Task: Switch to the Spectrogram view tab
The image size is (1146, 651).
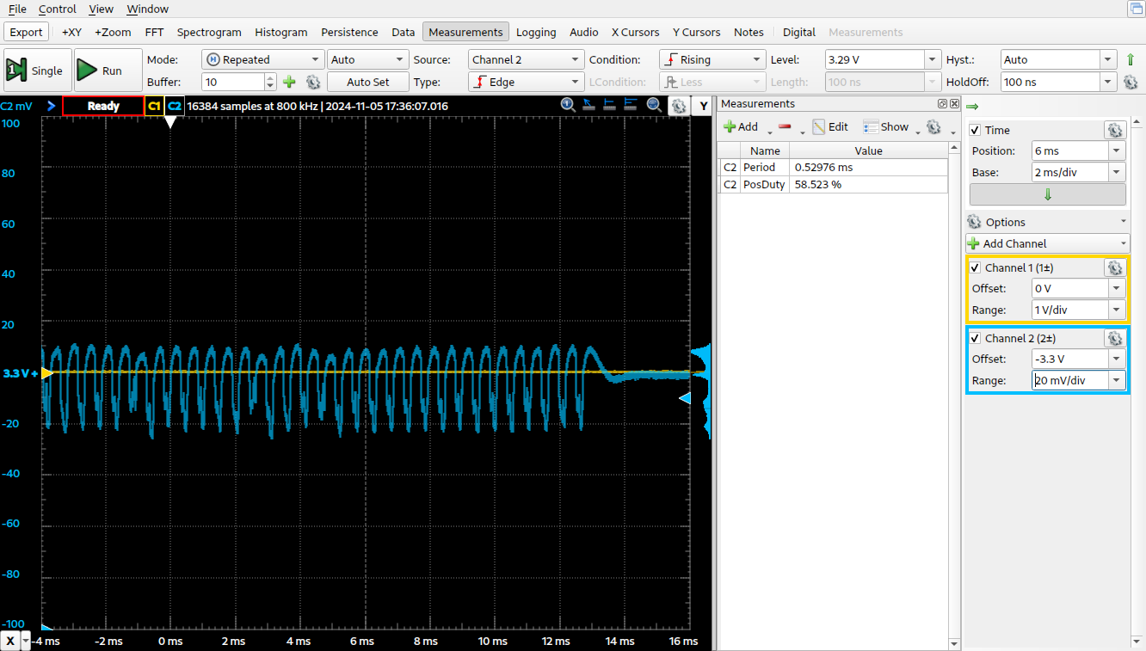Action: [209, 32]
